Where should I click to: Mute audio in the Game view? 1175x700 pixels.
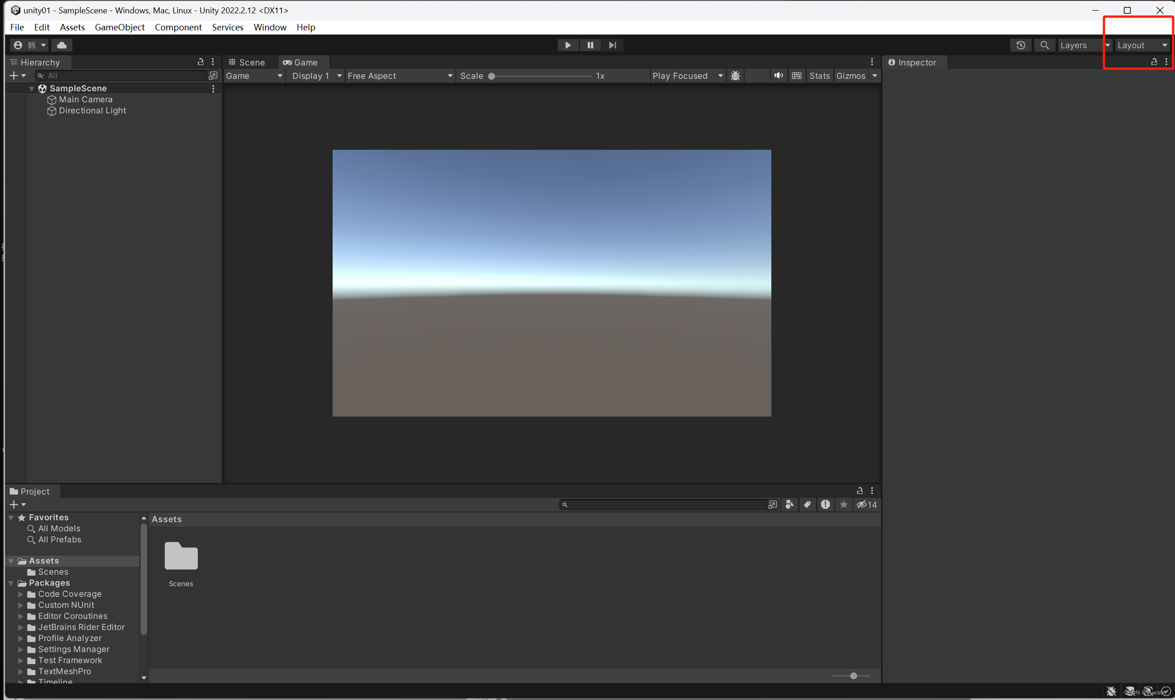[x=778, y=76]
